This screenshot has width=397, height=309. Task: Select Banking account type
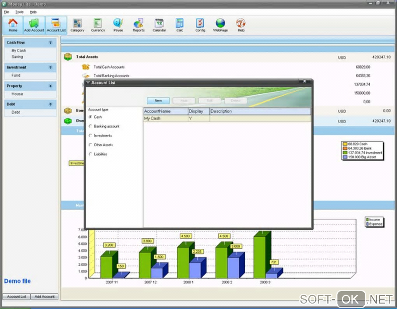point(90,126)
